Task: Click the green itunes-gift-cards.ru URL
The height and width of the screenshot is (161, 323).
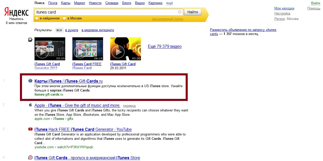Action: [x=49, y=95]
